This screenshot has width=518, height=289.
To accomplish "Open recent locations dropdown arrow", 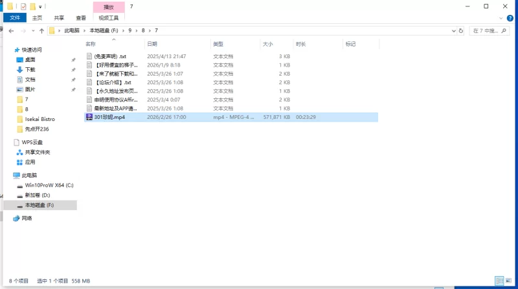I will coord(33,30).
